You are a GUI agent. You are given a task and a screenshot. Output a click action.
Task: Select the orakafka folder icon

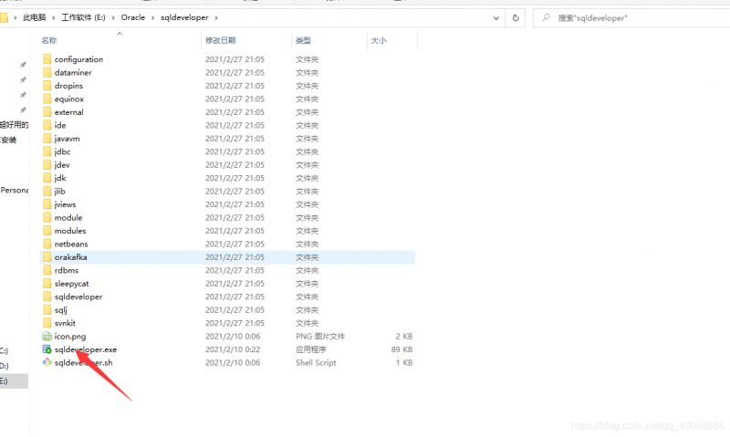pyautogui.click(x=47, y=257)
